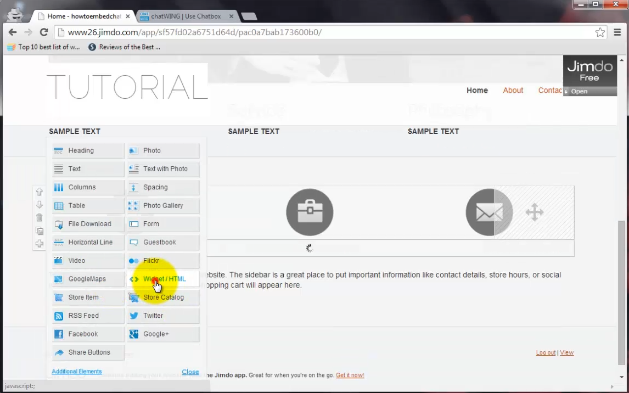This screenshot has height=393, width=629.
Task: Open the Contact navigation page
Action: pos(550,90)
